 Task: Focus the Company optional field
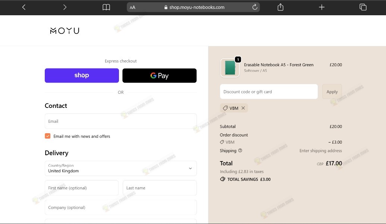[x=120, y=207]
